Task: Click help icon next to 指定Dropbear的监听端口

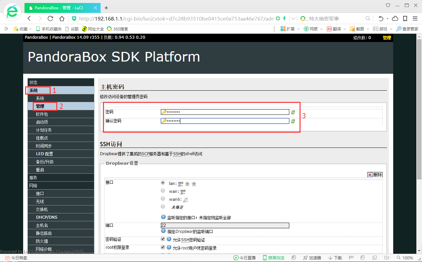Action: 163,231
